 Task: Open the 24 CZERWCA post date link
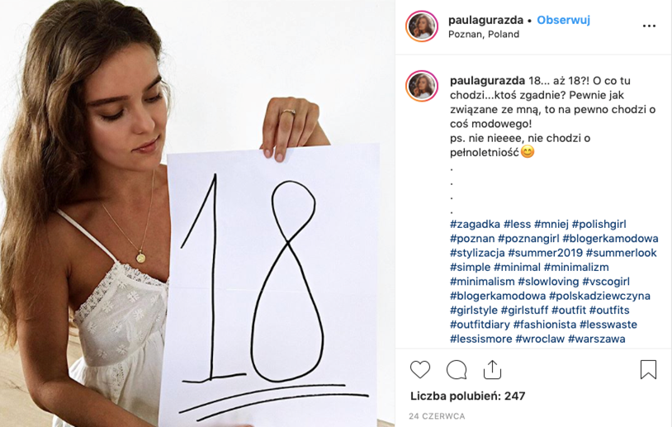[437, 416]
